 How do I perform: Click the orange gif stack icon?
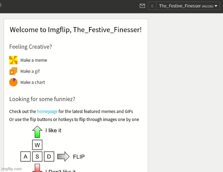coord(13,71)
